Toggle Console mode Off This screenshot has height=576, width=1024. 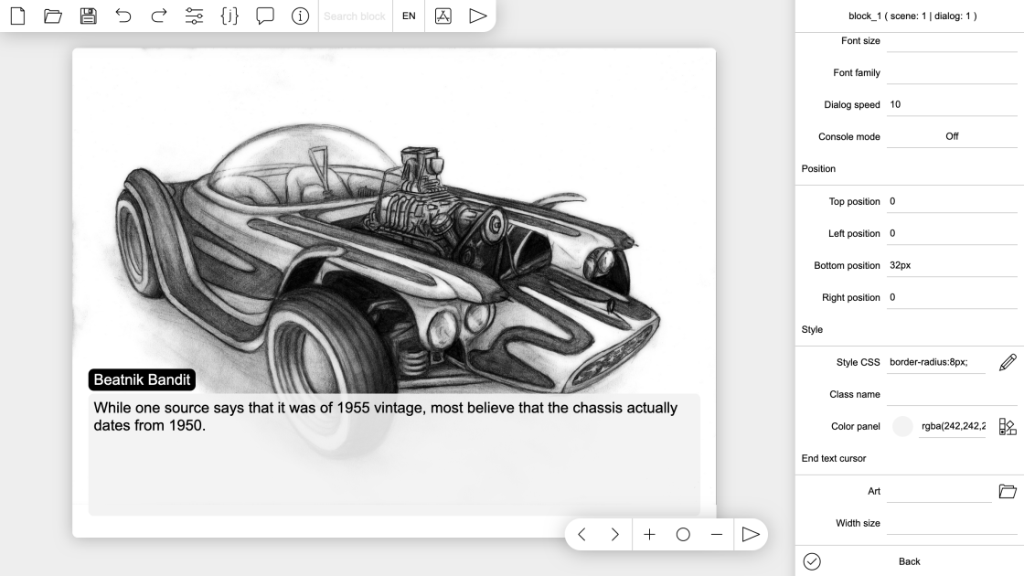point(952,136)
